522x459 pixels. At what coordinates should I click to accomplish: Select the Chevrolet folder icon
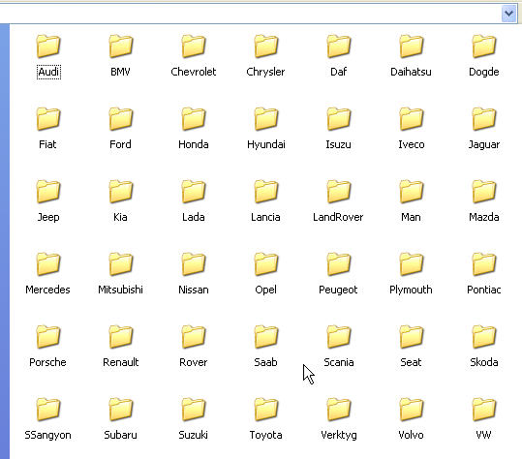click(194, 46)
